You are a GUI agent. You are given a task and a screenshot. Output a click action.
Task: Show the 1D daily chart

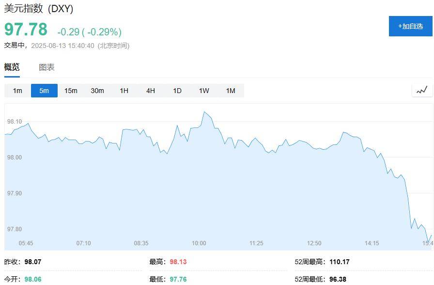[177, 91]
